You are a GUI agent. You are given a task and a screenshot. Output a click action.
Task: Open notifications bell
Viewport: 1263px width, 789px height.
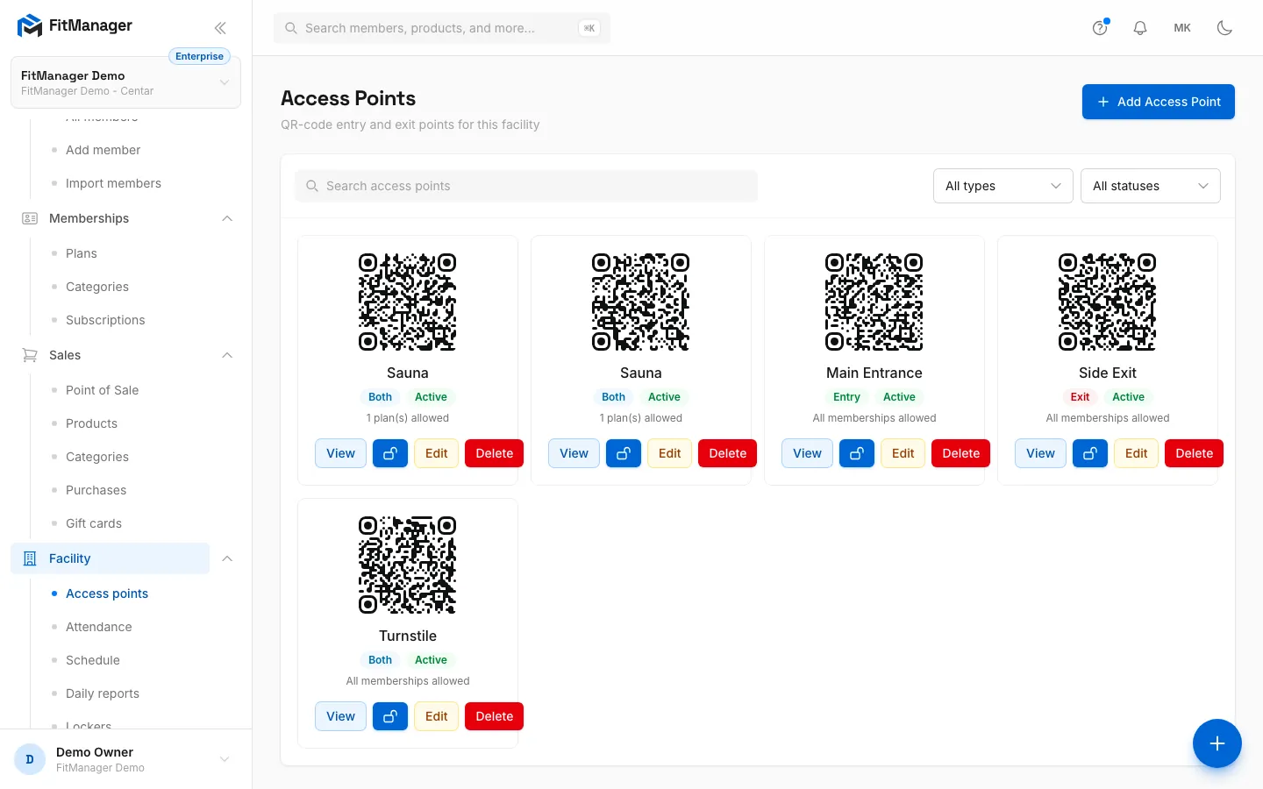1140,28
